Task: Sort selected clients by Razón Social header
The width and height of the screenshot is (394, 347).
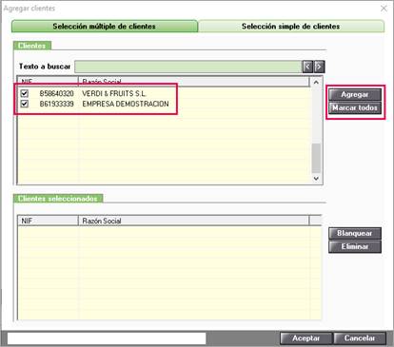Action: click(x=193, y=221)
